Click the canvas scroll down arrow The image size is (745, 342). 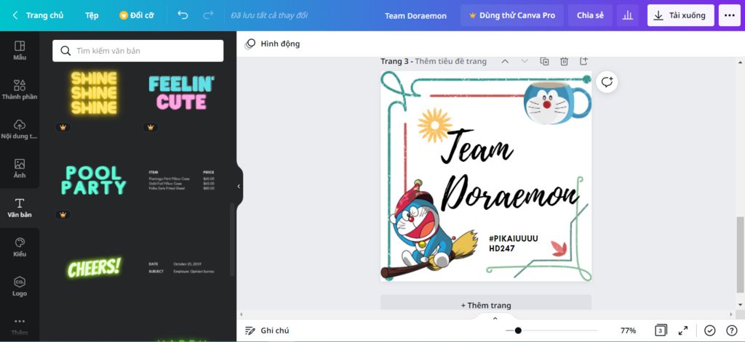740,305
